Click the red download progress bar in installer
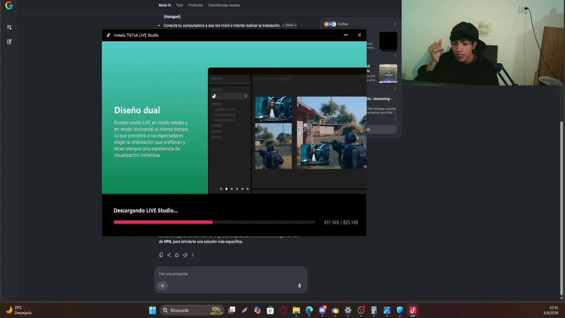565x318 pixels. [163, 222]
